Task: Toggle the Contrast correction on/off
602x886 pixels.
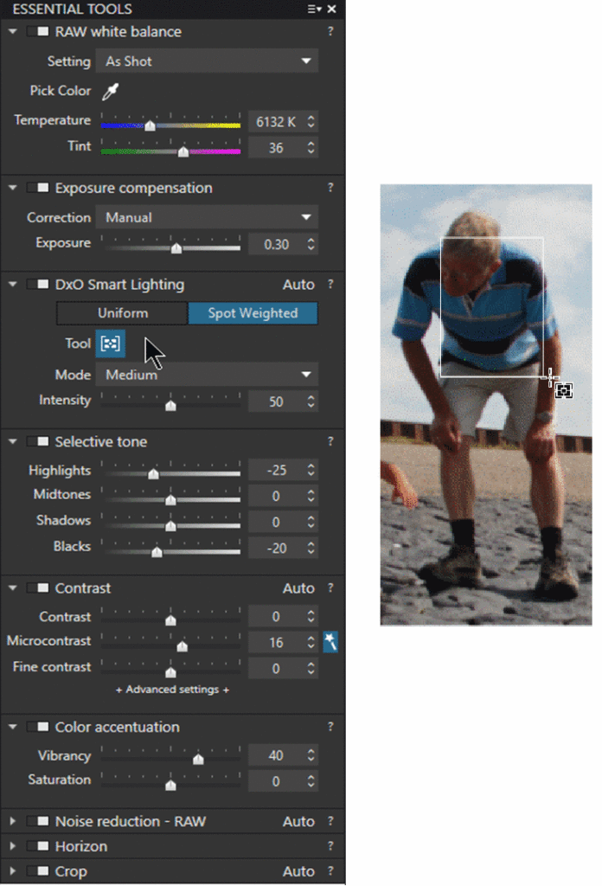Action: (x=38, y=588)
